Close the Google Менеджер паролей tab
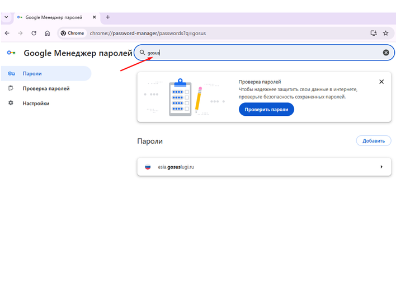The height and width of the screenshot is (297, 396). (x=94, y=17)
